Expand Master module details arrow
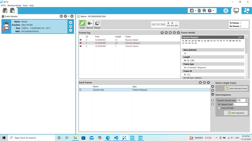The image size is (252, 141). [71, 30]
